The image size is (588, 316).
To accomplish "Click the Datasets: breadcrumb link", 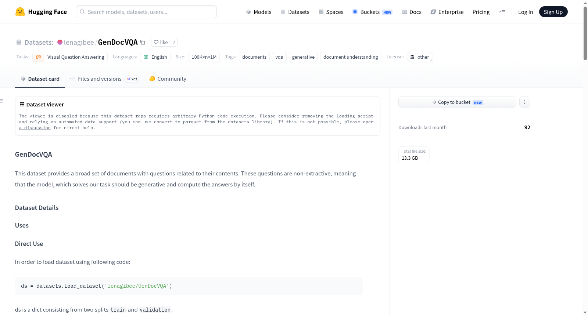I will (x=39, y=42).
